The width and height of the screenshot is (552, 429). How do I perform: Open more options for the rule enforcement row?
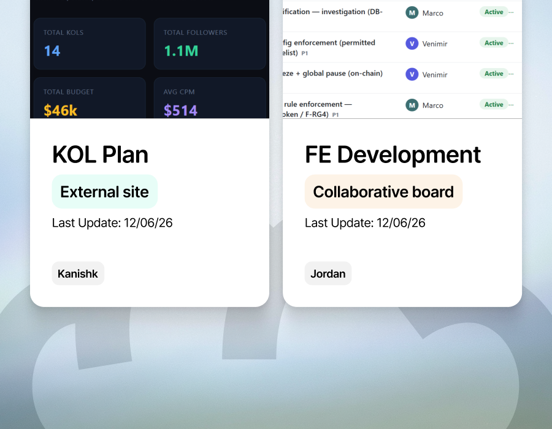511,104
